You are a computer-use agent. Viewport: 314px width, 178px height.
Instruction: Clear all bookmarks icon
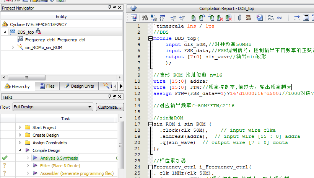(228, 18)
